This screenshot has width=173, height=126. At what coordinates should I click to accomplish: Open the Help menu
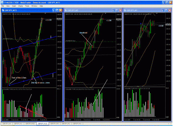41,6
